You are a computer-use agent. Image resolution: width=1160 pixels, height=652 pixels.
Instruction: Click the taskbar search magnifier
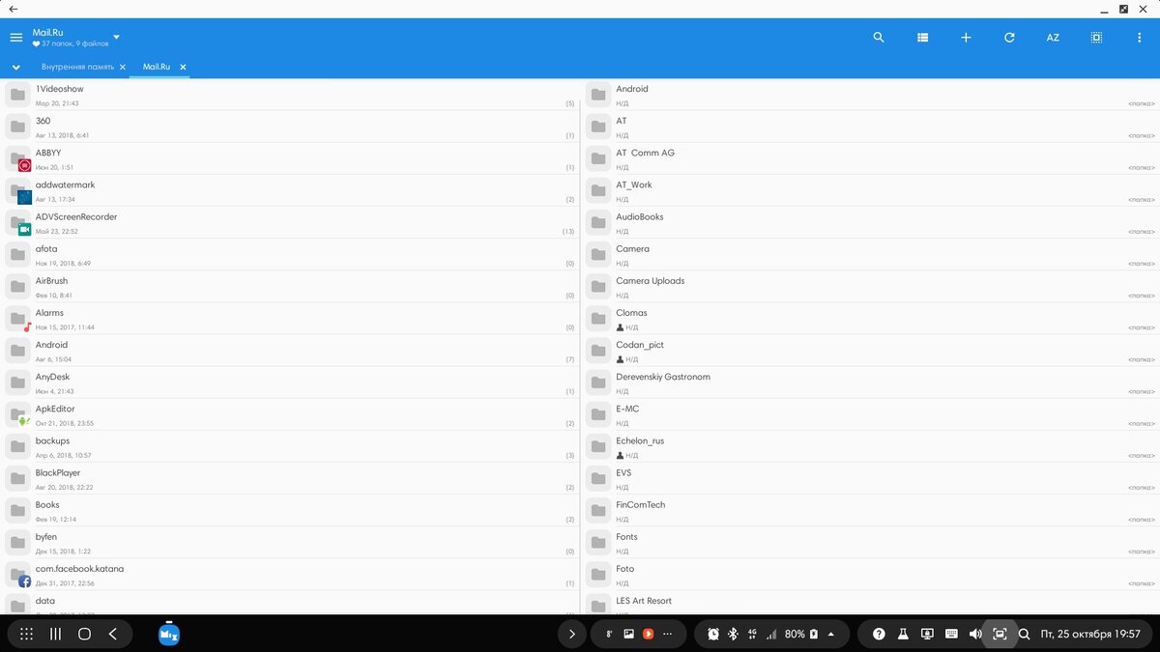pos(1025,634)
